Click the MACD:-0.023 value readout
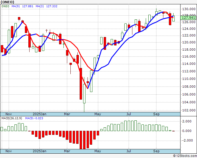 click(x=34, y=118)
